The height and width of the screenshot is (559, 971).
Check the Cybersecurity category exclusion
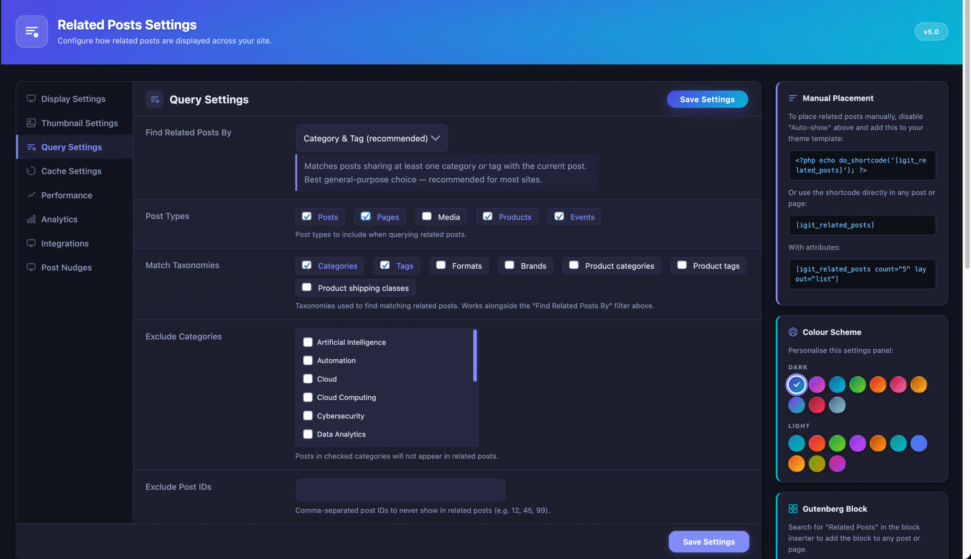point(308,416)
